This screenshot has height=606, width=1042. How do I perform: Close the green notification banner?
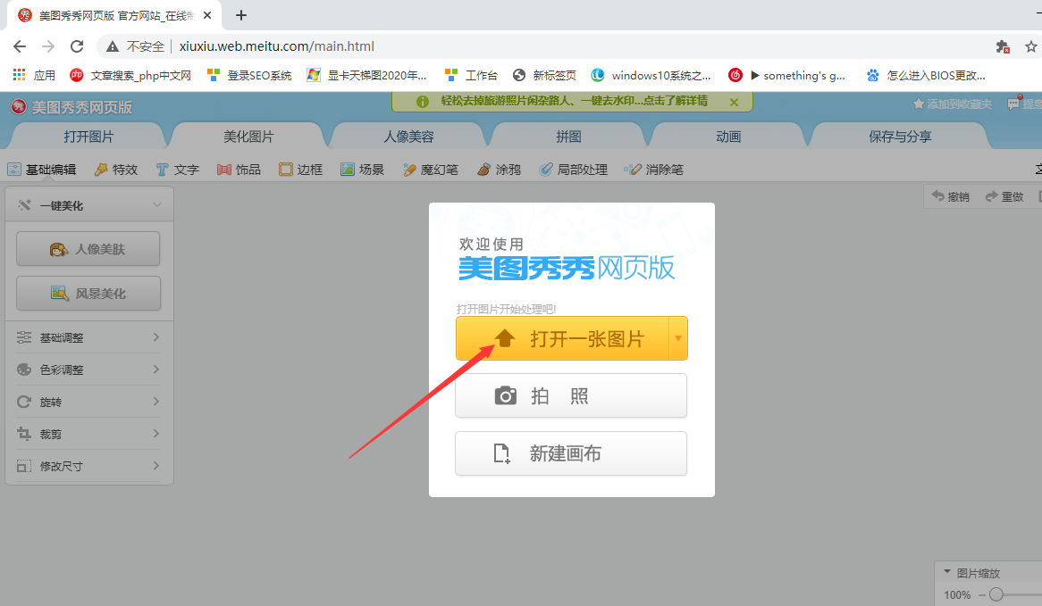click(734, 103)
